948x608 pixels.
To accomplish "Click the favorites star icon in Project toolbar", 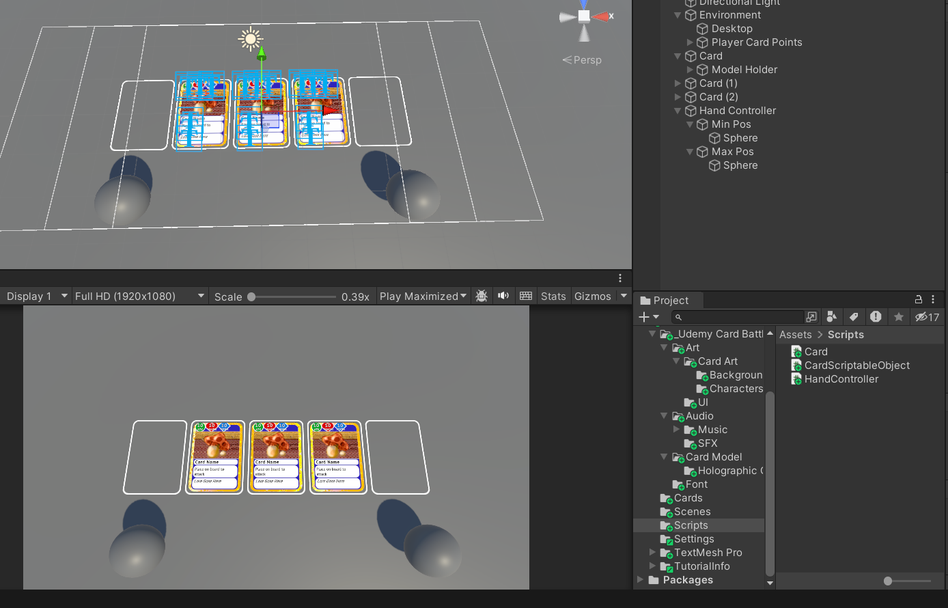I will [899, 317].
